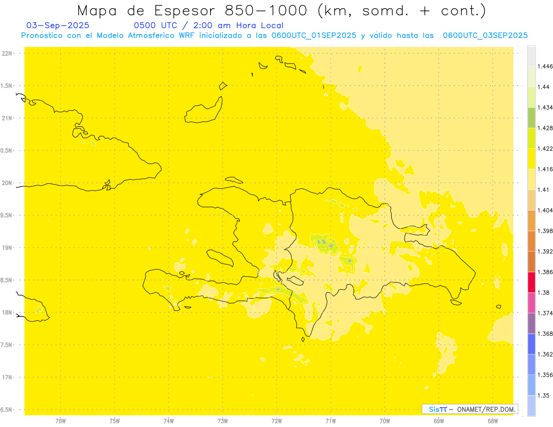Image resolution: width=553 pixels, height=427 pixels.
Task: Click the legend value "1.41"
Action: pos(544,190)
